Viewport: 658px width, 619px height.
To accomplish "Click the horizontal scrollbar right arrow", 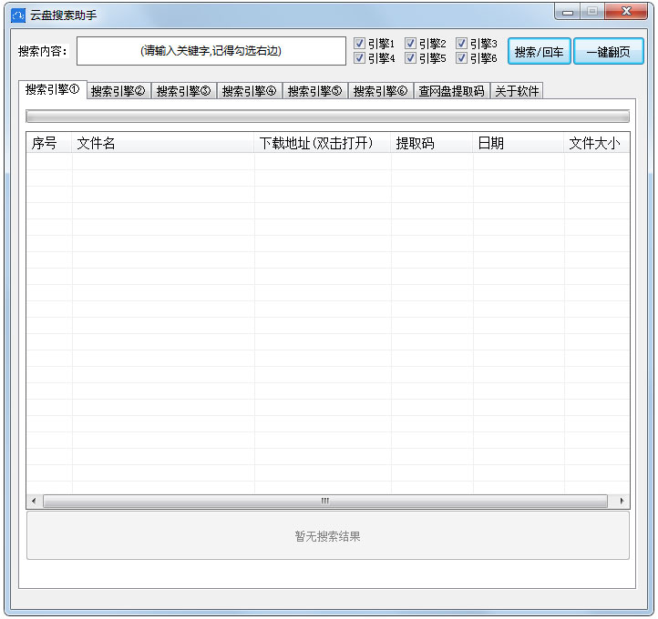I will [622, 501].
